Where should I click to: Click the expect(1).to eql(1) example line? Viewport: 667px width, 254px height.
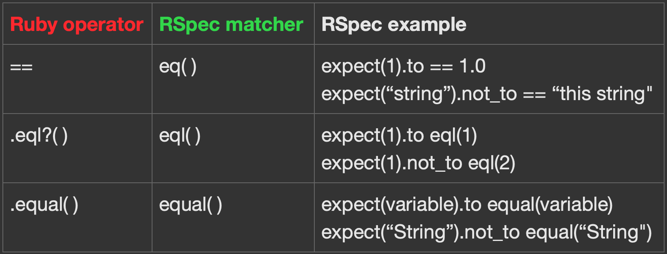point(399,136)
